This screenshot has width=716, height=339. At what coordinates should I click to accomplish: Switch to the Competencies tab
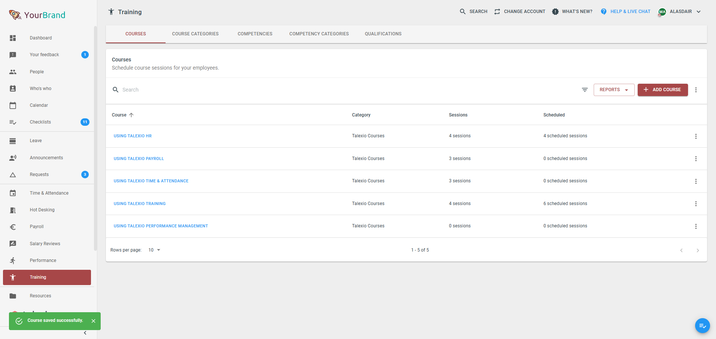(255, 34)
